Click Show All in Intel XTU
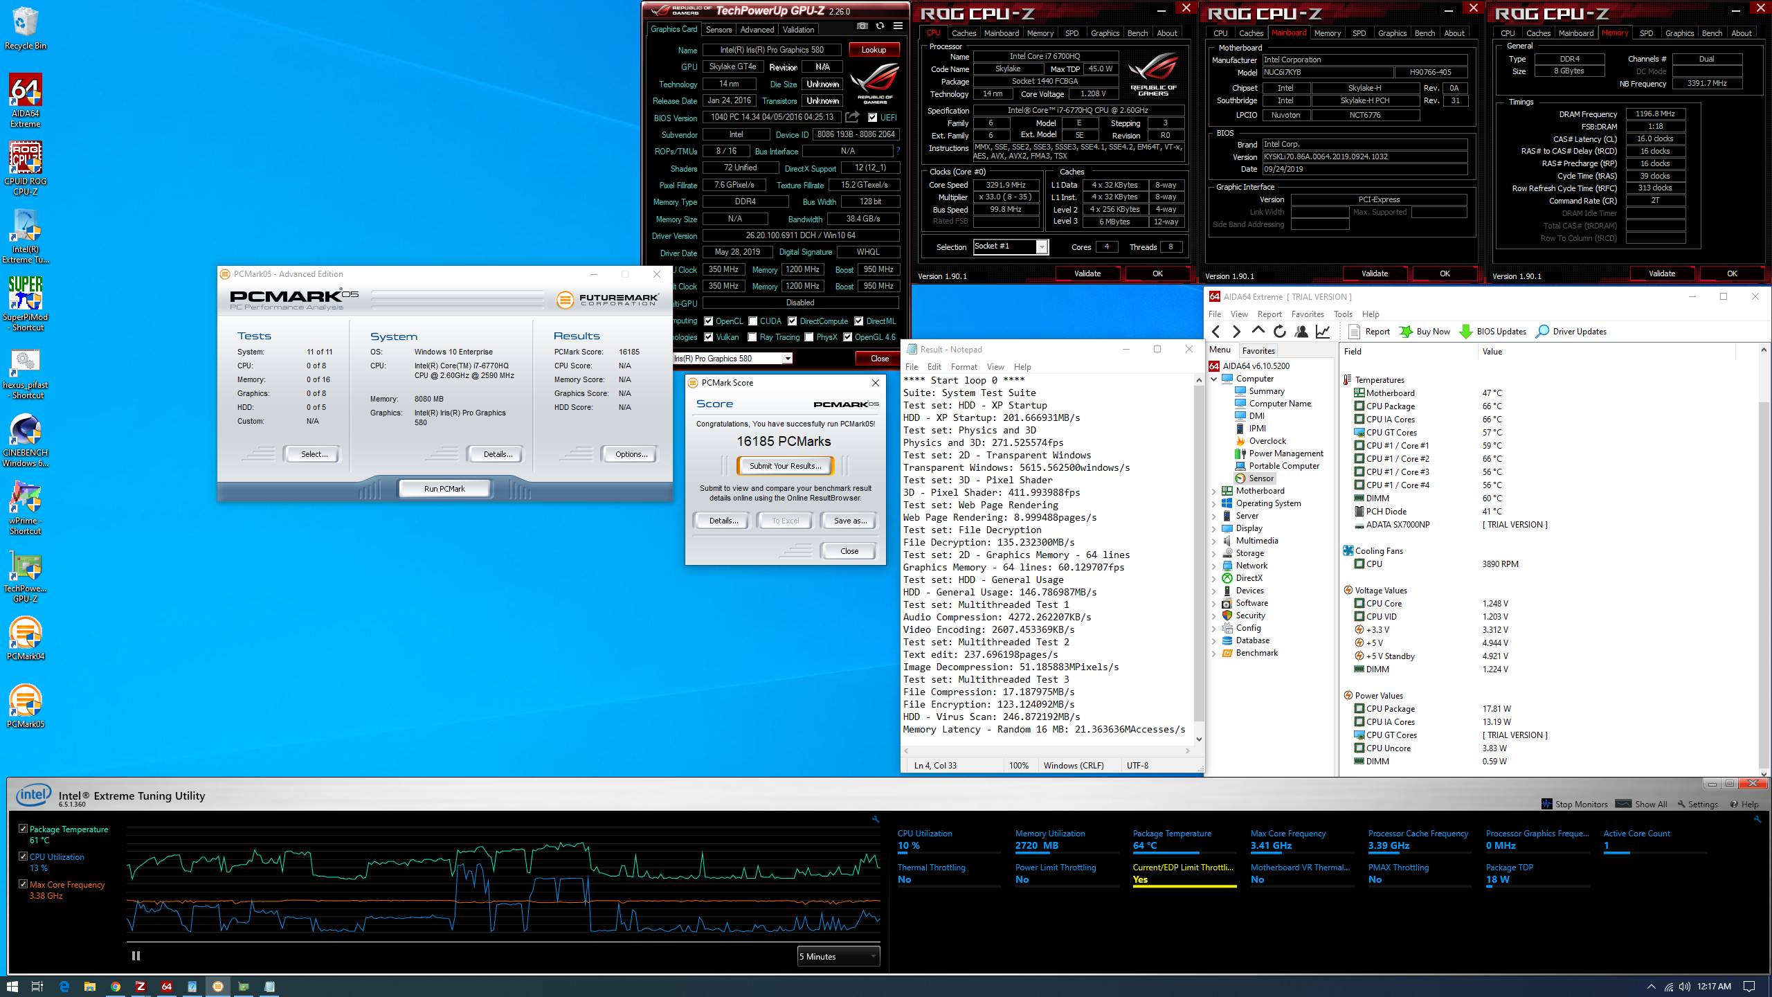This screenshot has height=997, width=1772. tap(1641, 804)
